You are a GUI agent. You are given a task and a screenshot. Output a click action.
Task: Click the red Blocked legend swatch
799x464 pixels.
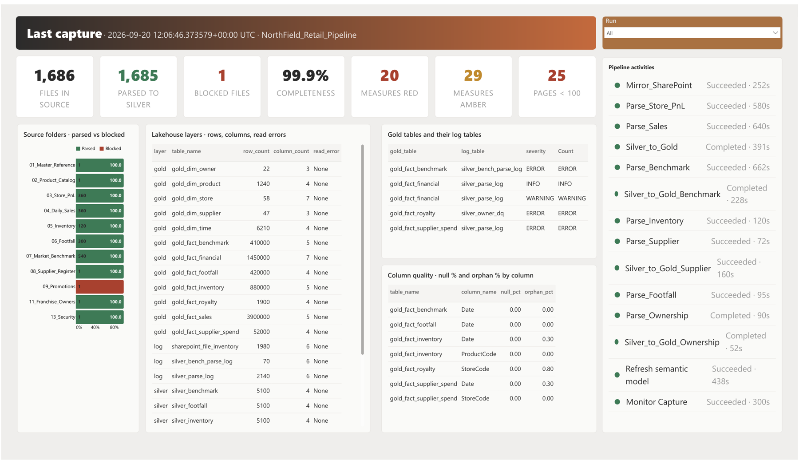[x=102, y=149]
